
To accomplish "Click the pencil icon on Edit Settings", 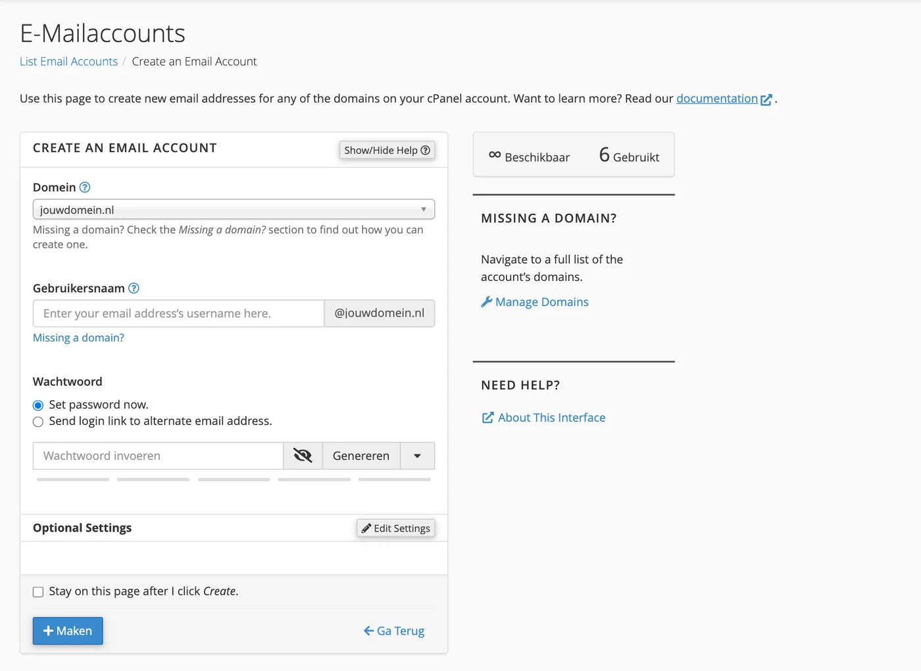I will 366,528.
